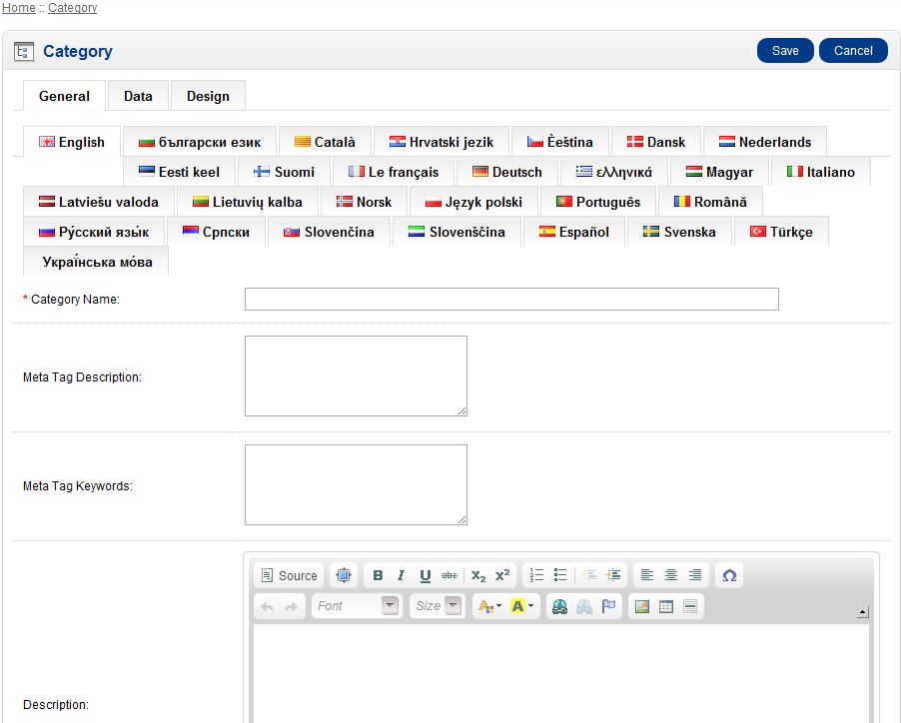The width and height of the screenshot is (901, 723).
Task: Go to Home breadcrumb link
Action: [18, 7]
